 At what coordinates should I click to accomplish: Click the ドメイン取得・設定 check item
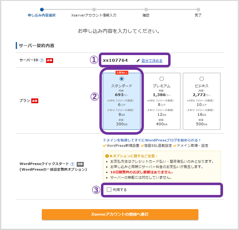coord(191,145)
